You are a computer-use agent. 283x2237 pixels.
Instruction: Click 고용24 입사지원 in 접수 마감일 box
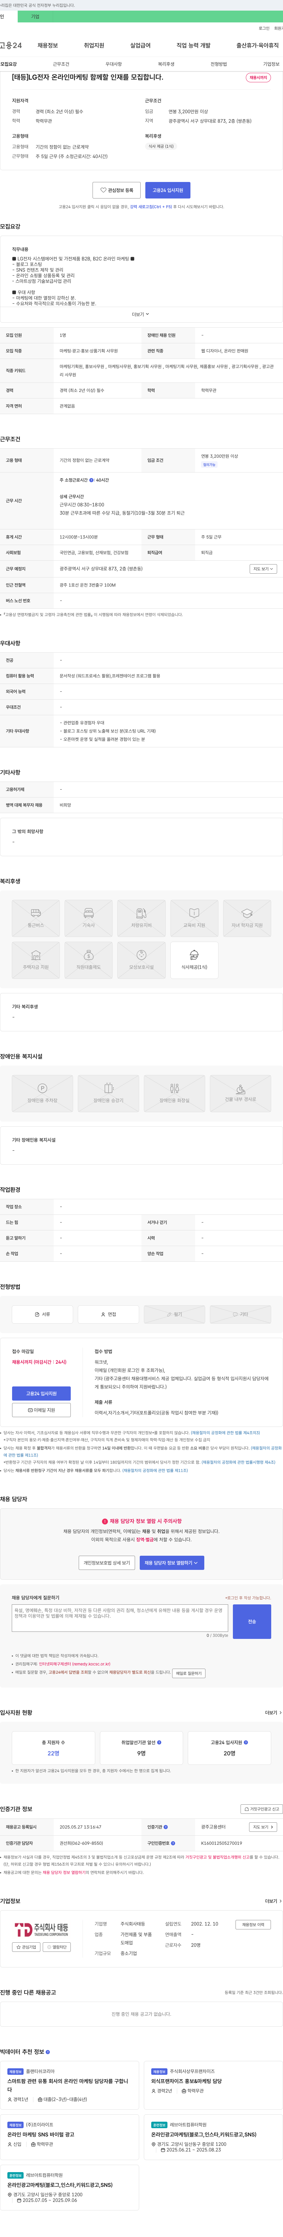pos(42,1394)
